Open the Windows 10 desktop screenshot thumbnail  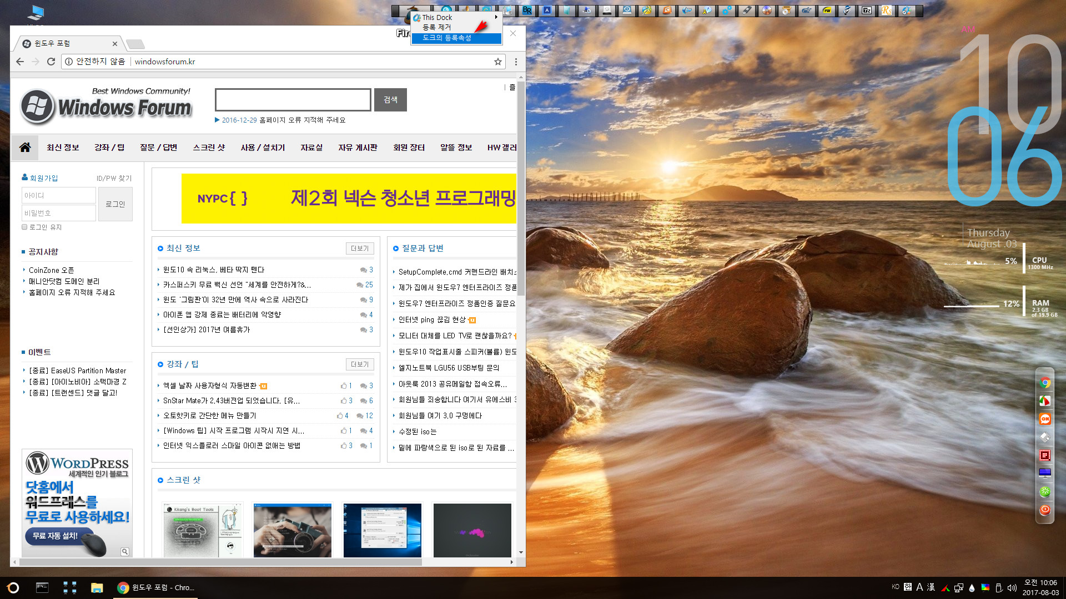coord(382,530)
